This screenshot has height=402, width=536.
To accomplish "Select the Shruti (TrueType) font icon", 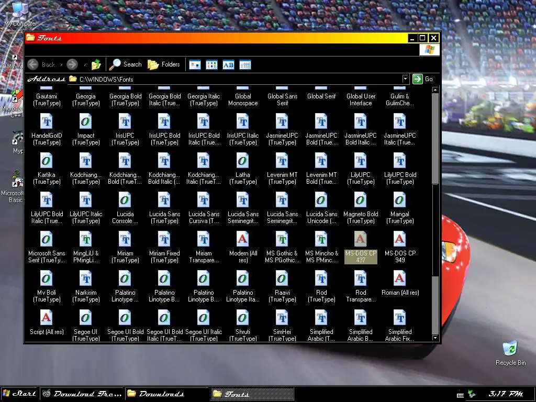I will [243, 318].
